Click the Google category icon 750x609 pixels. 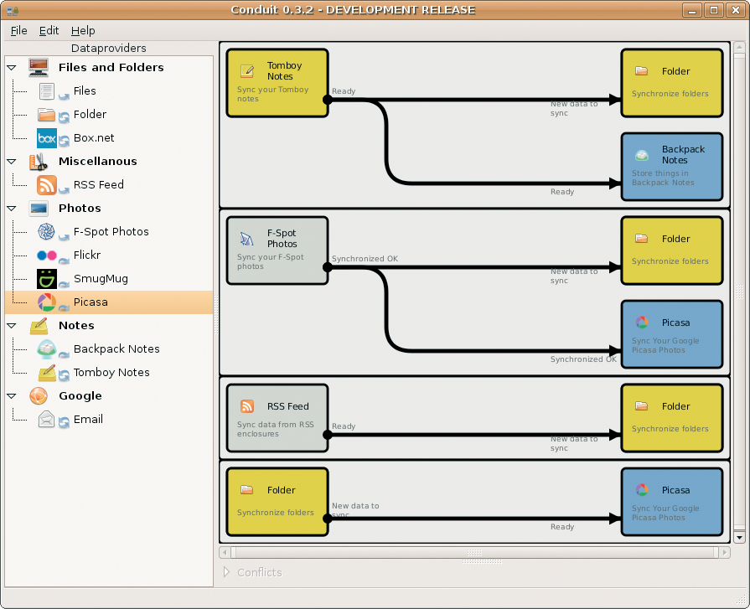click(39, 395)
